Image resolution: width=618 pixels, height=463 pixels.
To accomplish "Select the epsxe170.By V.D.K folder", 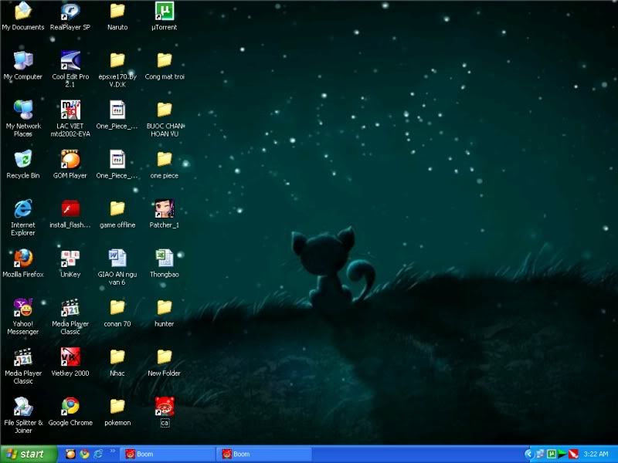I will click(x=117, y=69).
